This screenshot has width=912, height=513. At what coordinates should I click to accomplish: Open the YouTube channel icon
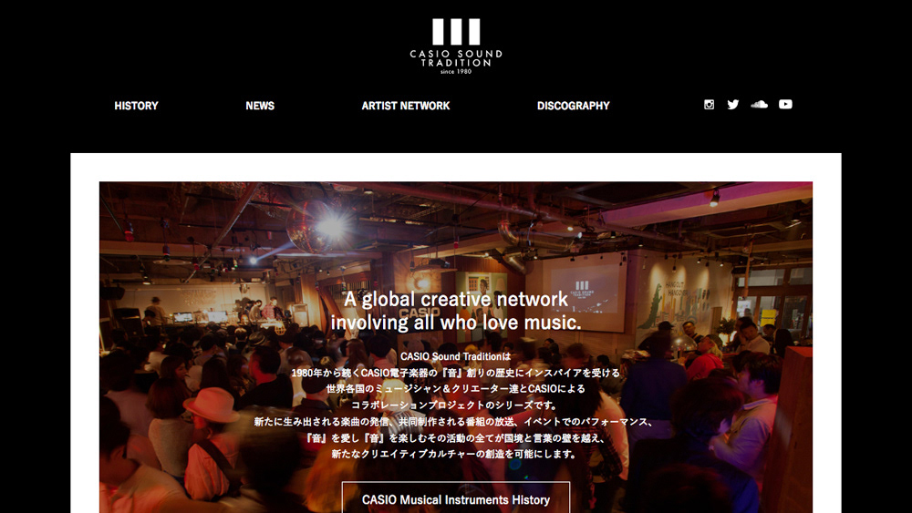coord(785,105)
